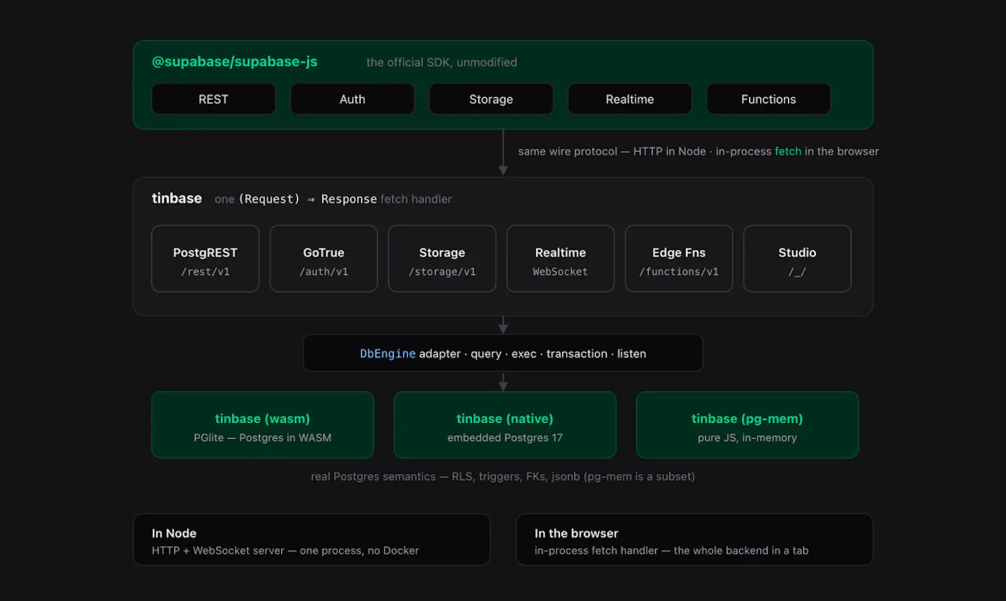Open the tinbase (native) embedded Postgres card
Screen dimensions: 1006x601
click(505, 425)
